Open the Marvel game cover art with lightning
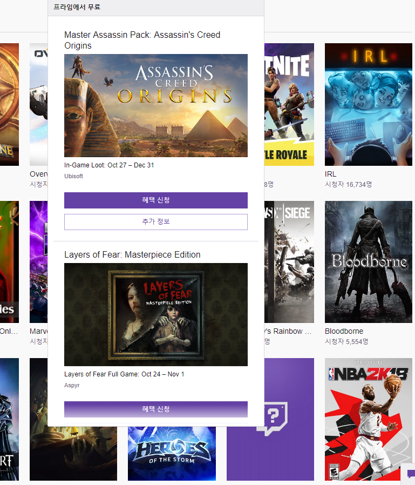 39,262
